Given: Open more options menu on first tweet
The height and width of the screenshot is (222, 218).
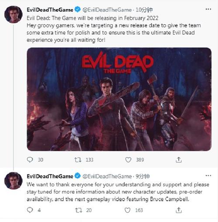Looking at the screenshot, I should (208, 9).
